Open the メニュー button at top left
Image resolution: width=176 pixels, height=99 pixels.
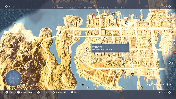[x=10, y=7]
